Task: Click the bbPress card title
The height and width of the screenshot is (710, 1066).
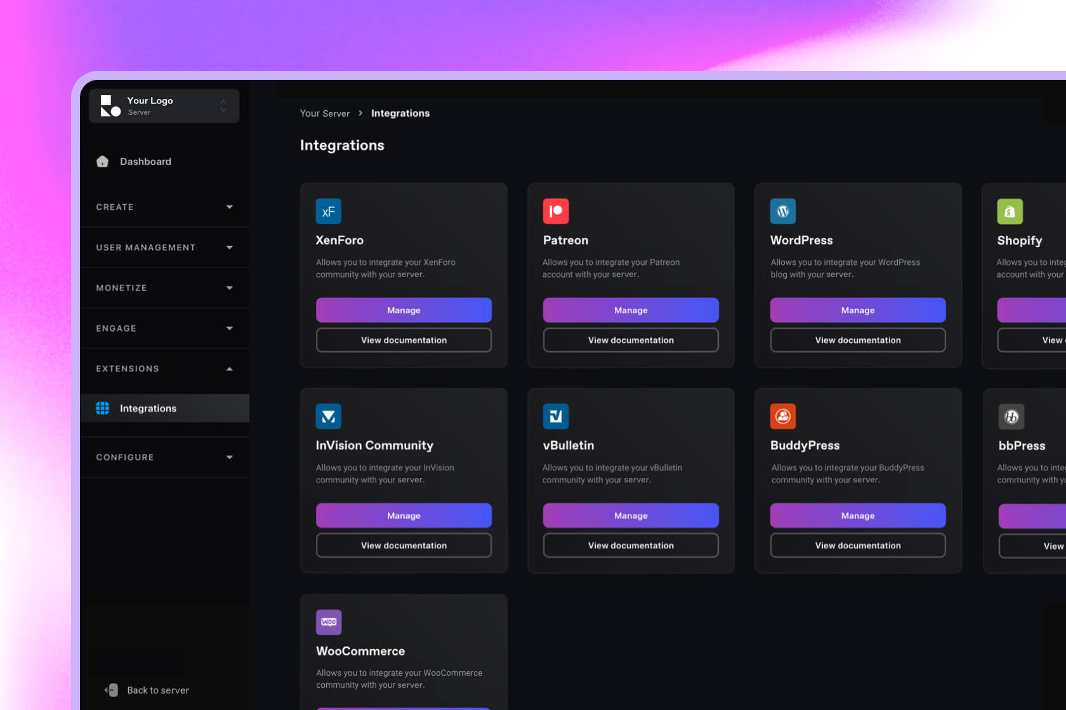Action: click(1022, 446)
